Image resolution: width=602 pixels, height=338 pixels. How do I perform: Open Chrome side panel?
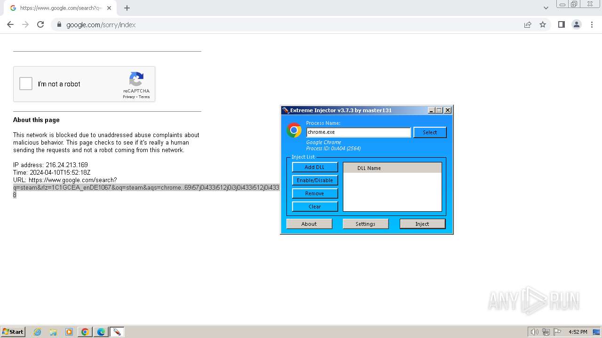(561, 24)
